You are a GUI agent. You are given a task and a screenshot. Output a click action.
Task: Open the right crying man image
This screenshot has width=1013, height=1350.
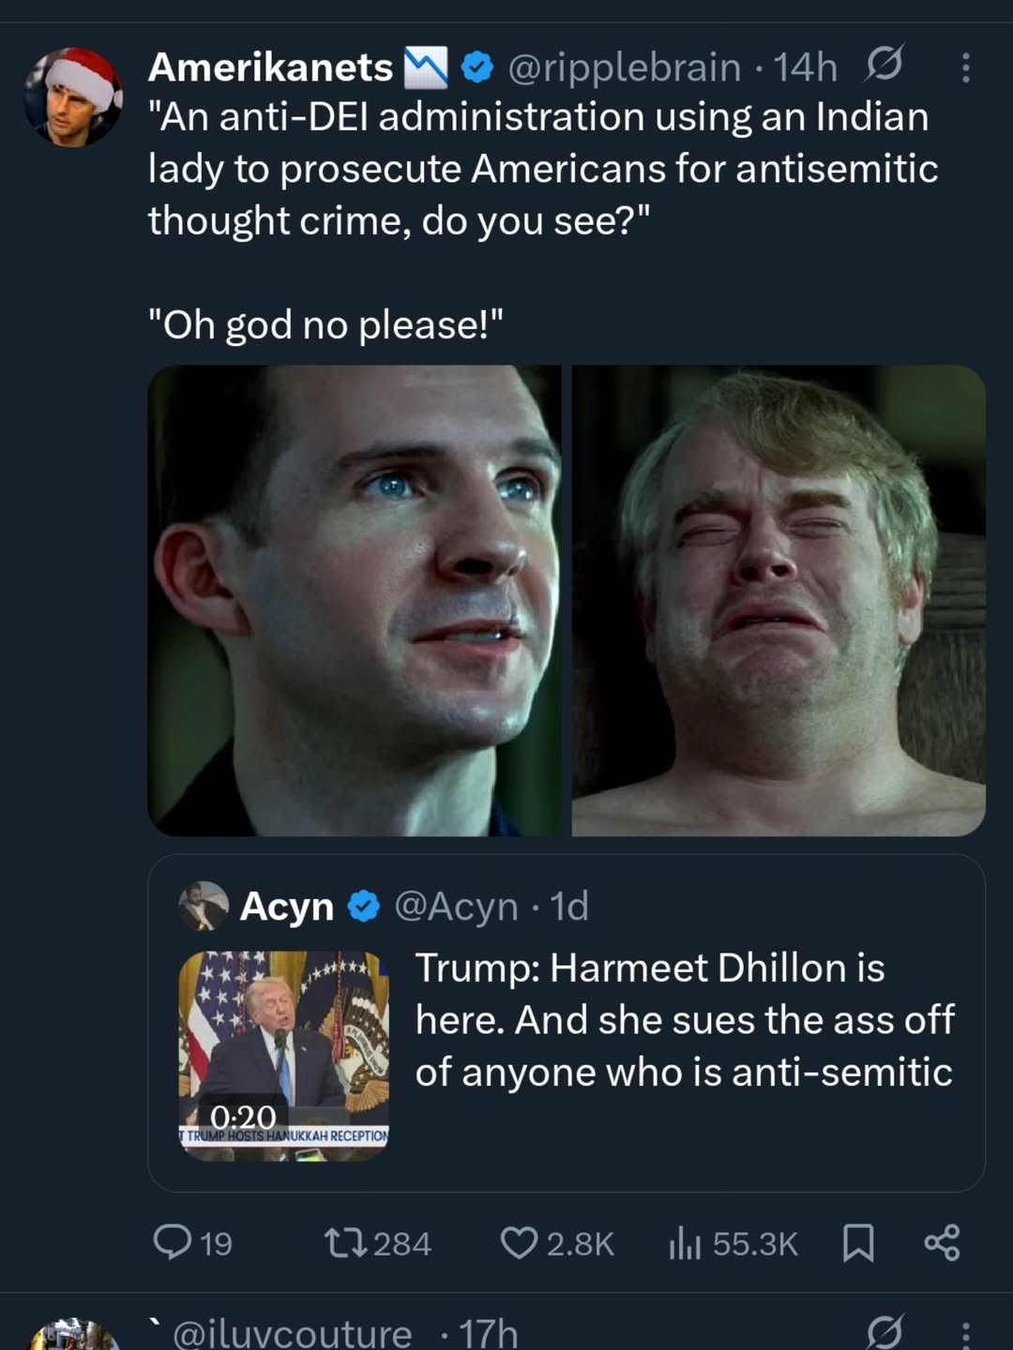[779, 600]
